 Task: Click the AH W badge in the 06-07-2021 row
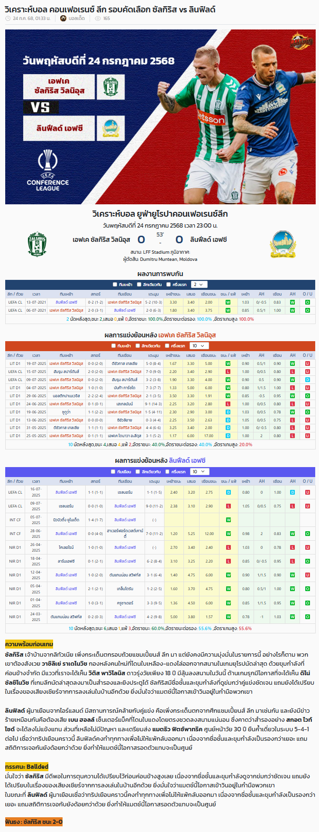point(292,310)
